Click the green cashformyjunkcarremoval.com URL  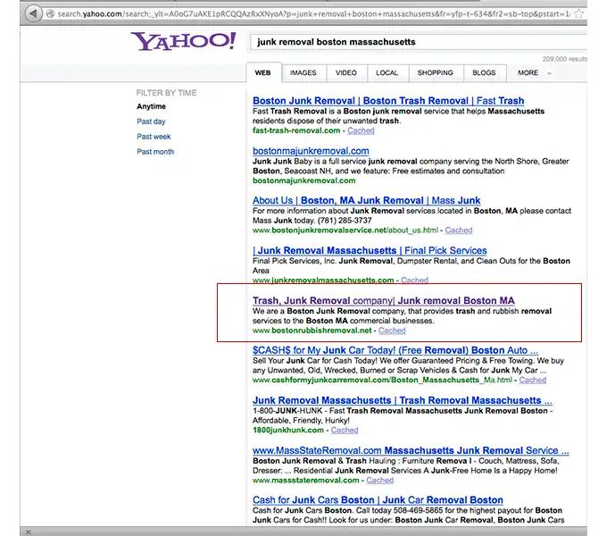pos(382,380)
